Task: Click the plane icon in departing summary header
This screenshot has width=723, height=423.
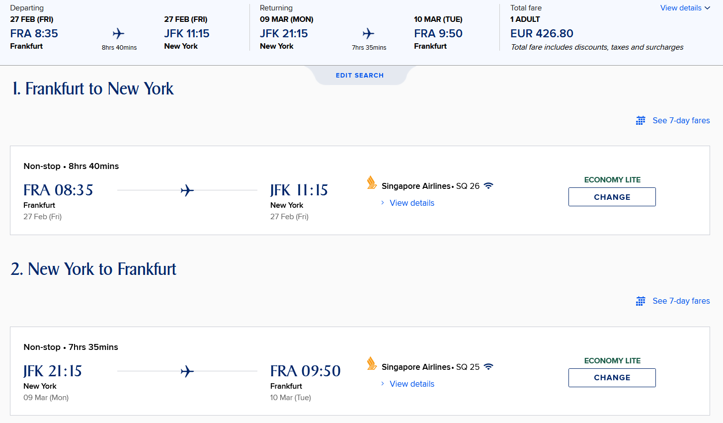Action: click(x=118, y=33)
